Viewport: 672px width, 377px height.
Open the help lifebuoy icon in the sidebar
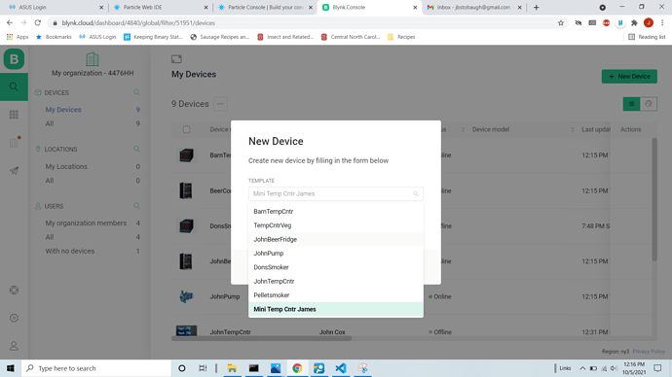pyautogui.click(x=14, y=291)
